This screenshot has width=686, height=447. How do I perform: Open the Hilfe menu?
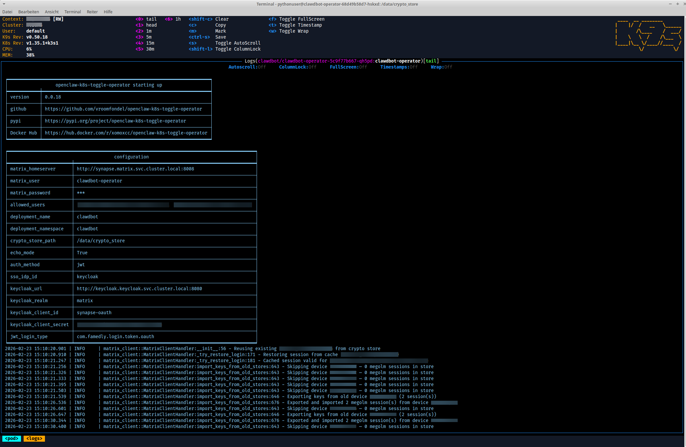[108, 12]
